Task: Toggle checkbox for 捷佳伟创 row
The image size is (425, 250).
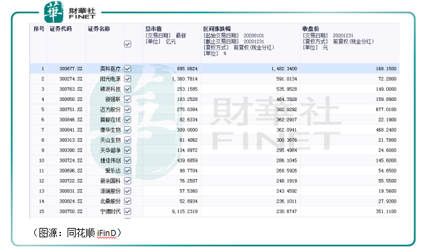Action: tap(127, 160)
